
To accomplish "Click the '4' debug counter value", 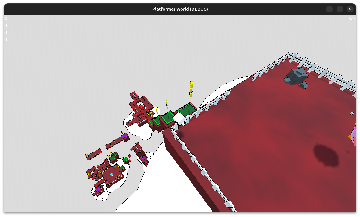I will click(x=6, y=19).
